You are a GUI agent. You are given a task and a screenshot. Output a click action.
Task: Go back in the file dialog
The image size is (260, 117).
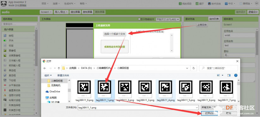point(45,68)
